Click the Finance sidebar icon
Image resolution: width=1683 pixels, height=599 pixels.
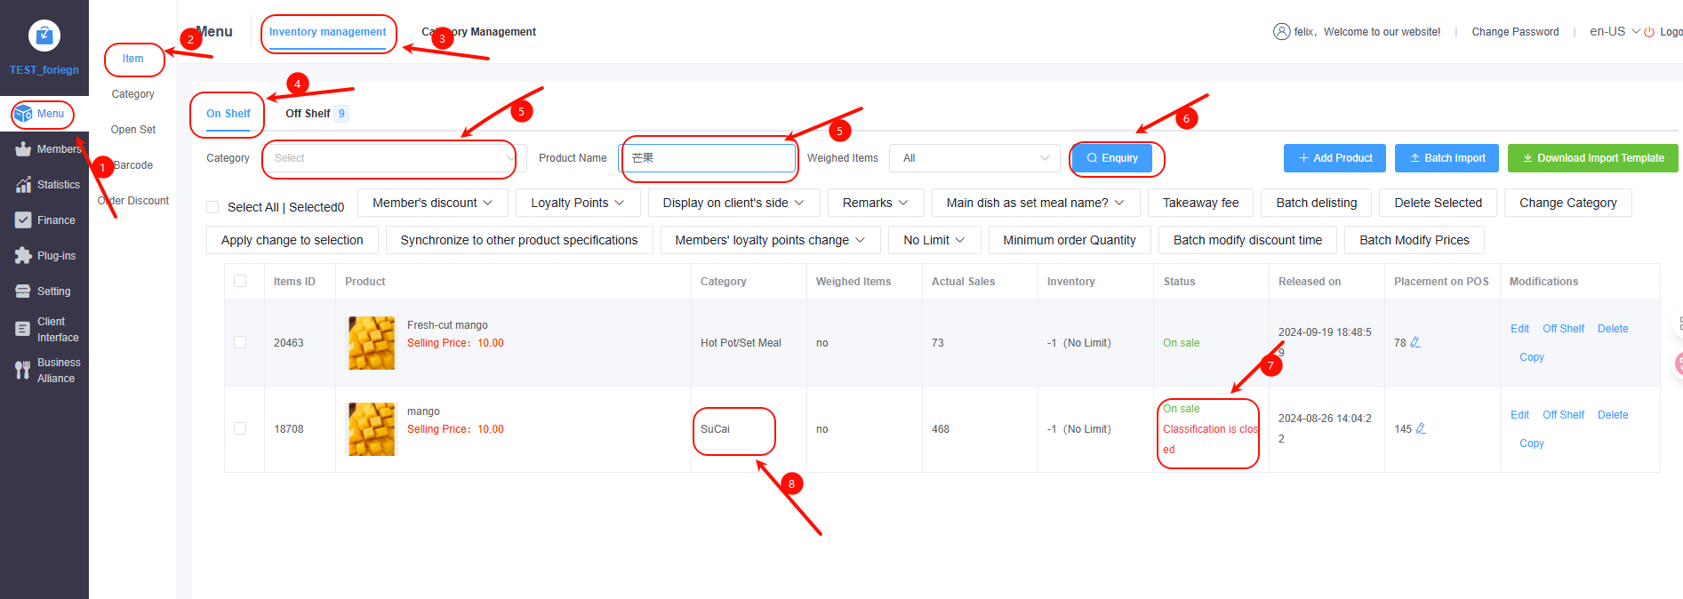tap(23, 220)
